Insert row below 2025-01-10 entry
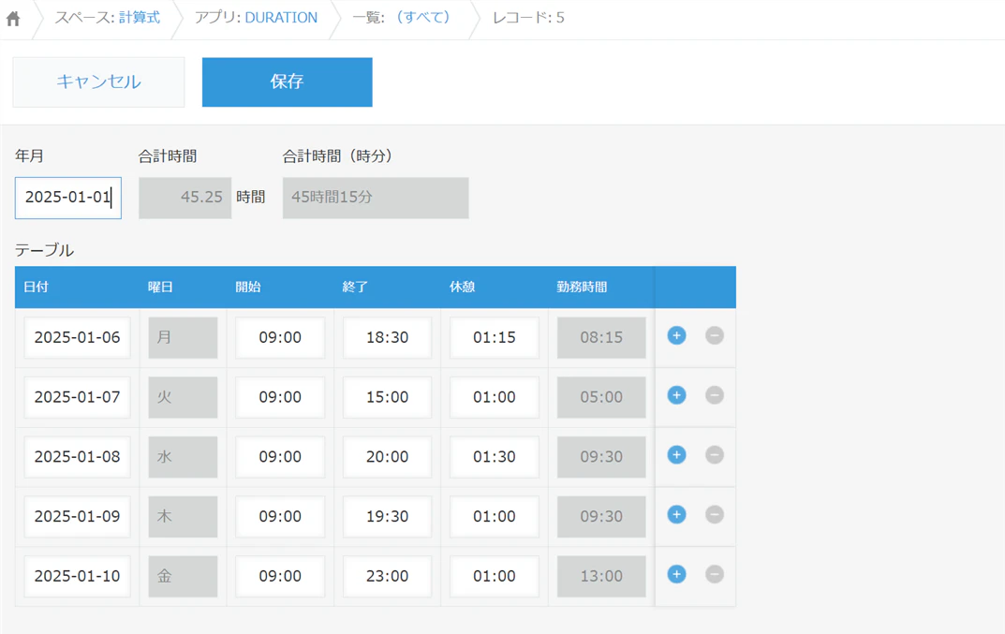Image resolution: width=1005 pixels, height=634 pixels. point(676,574)
